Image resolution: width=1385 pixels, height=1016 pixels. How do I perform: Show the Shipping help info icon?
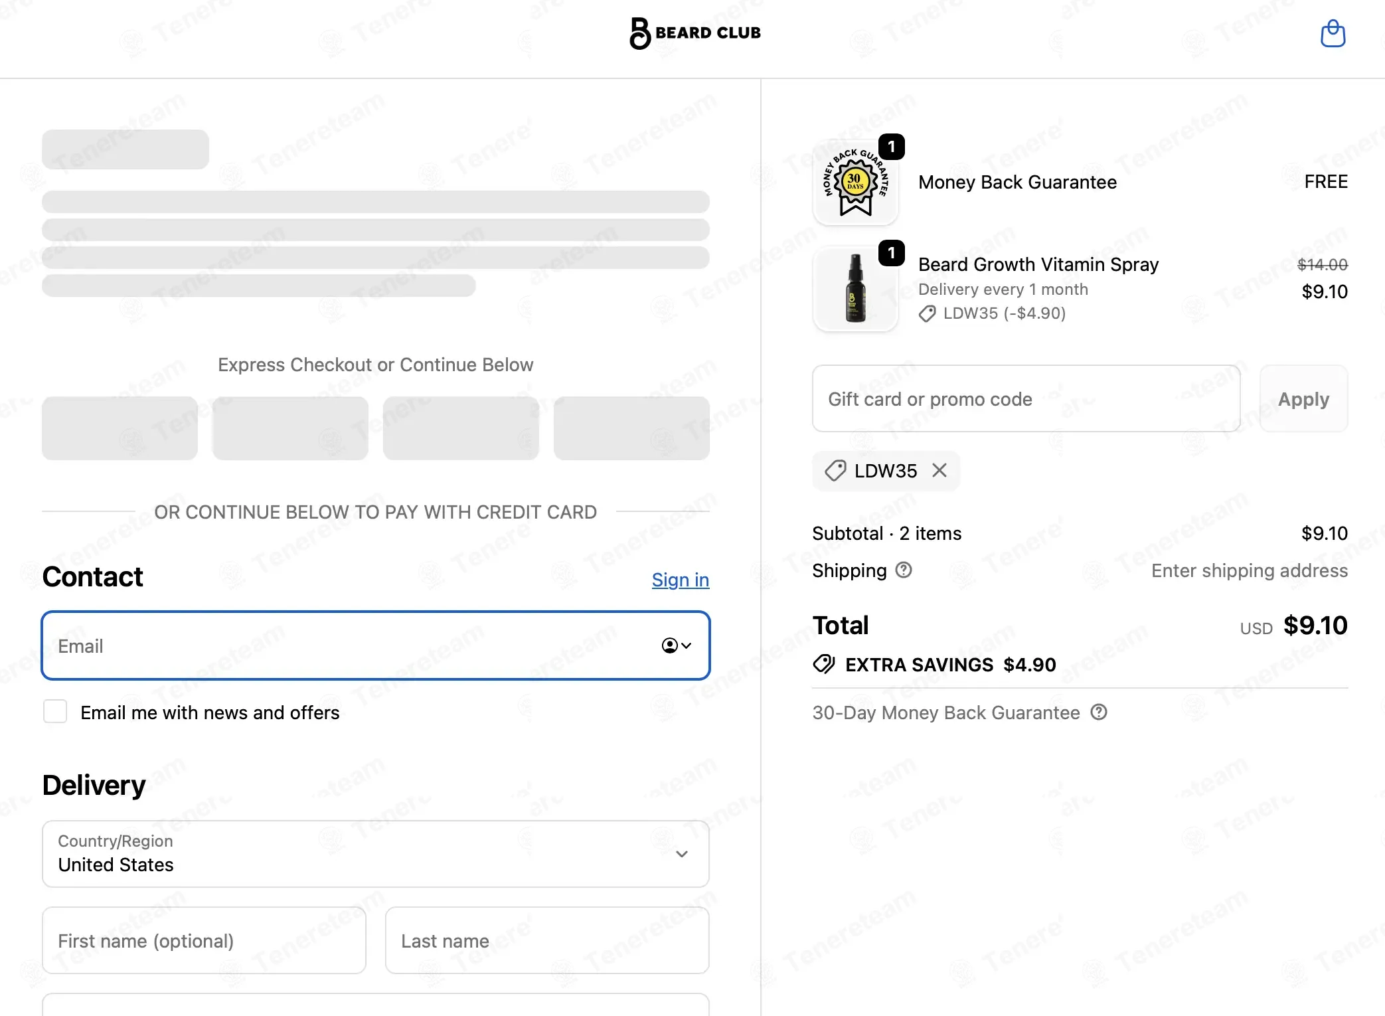click(x=904, y=570)
